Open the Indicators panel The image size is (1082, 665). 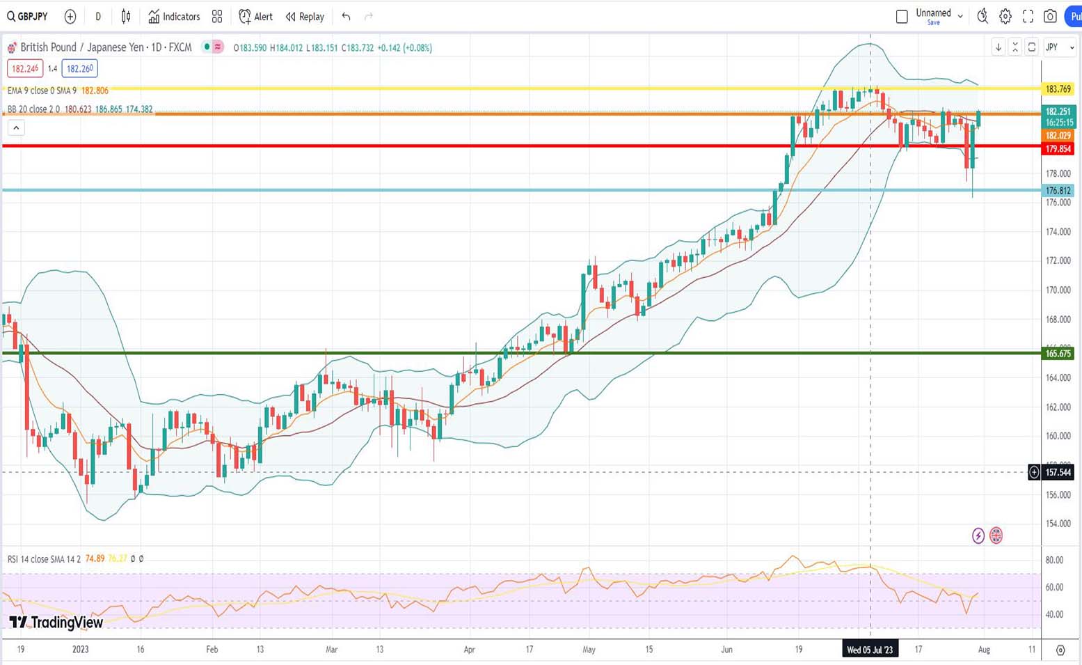(174, 16)
